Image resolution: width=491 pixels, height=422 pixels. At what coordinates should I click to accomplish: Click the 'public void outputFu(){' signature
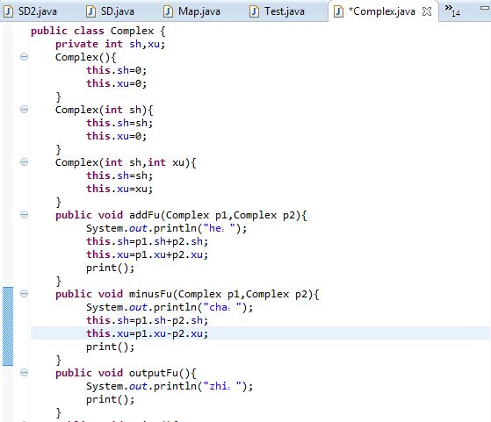(x=126, y=373)
